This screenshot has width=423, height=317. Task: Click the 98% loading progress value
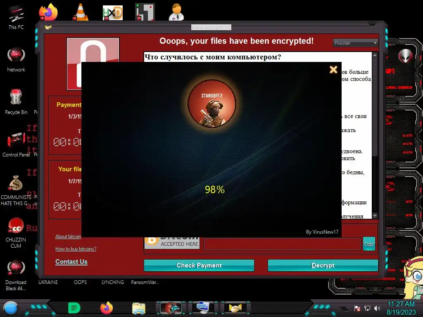(215, 189)
